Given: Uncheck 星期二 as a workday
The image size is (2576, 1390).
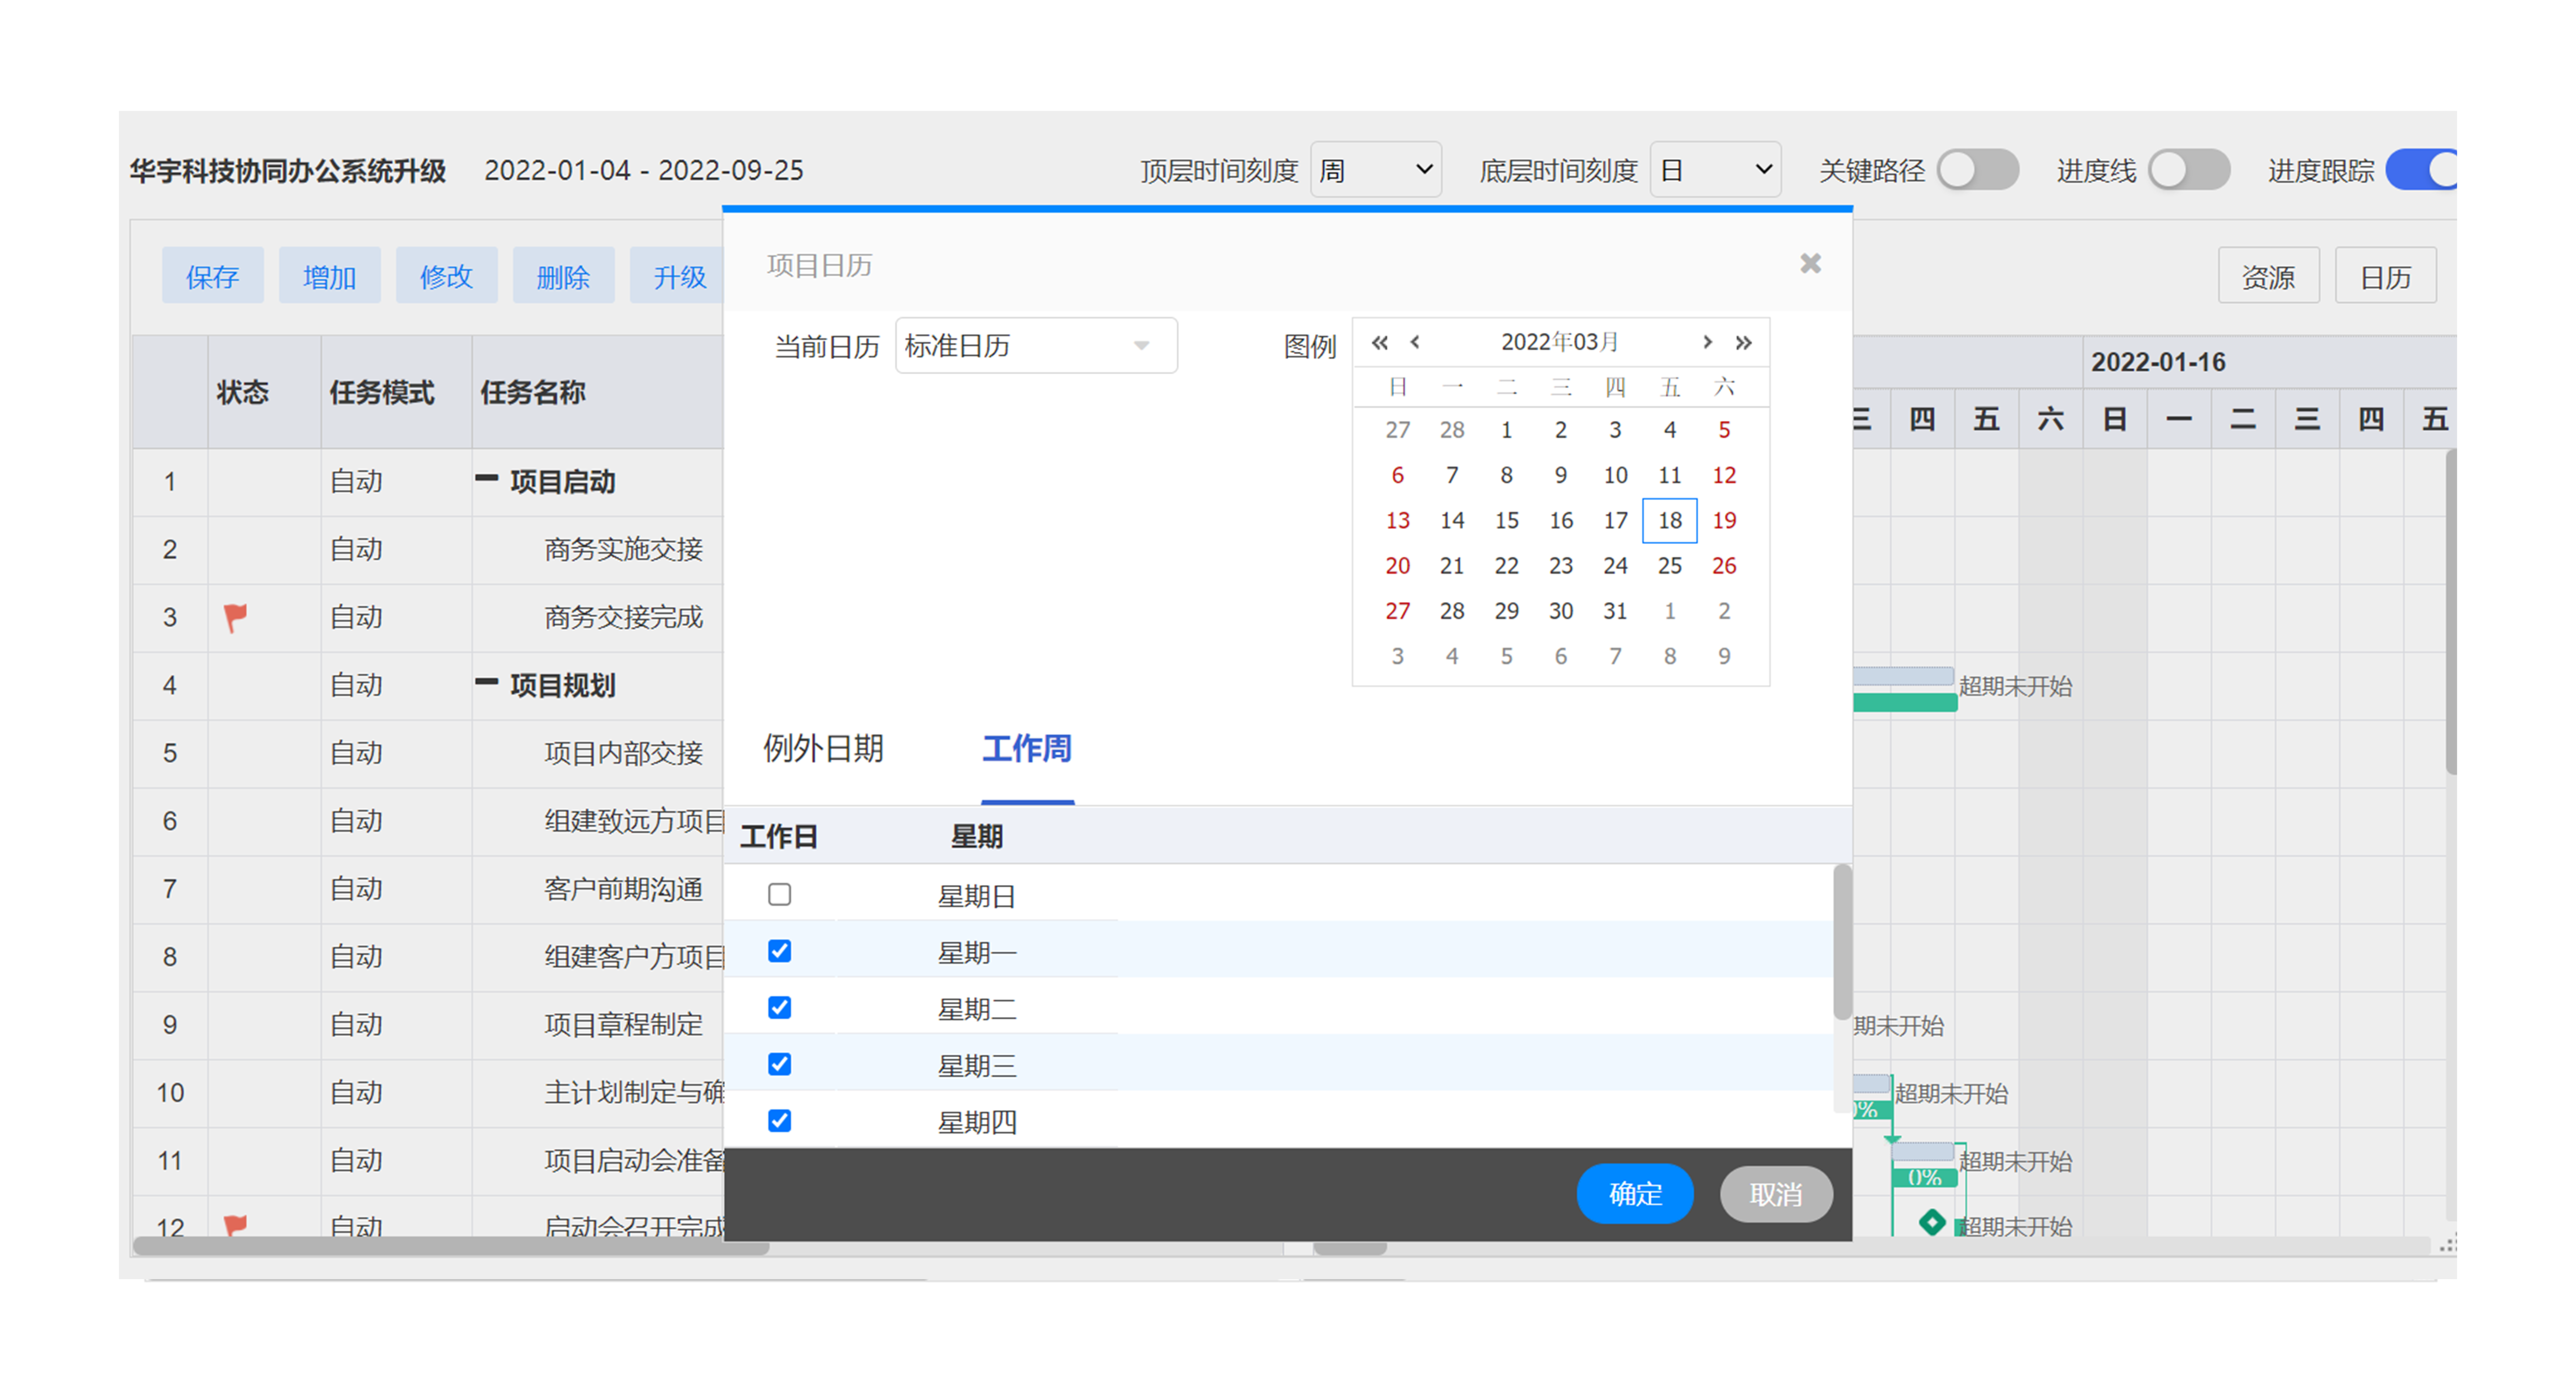Looking at the screenshot, I should (x=779, y=1008).
